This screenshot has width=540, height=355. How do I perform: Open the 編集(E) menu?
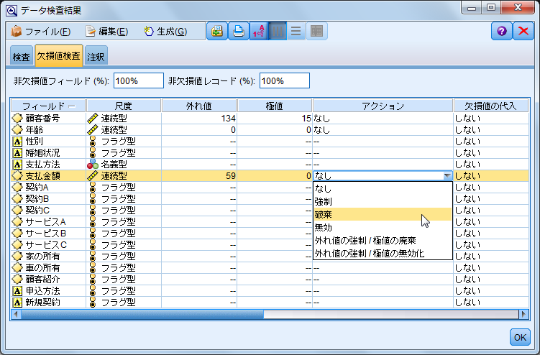106,32
